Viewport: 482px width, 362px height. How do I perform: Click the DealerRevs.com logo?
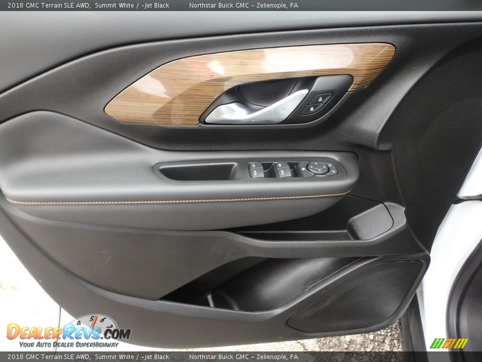click(x=68, y=332)
